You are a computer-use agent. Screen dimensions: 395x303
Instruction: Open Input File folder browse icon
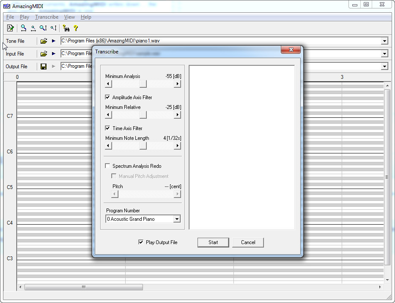(x=44, y=53)
